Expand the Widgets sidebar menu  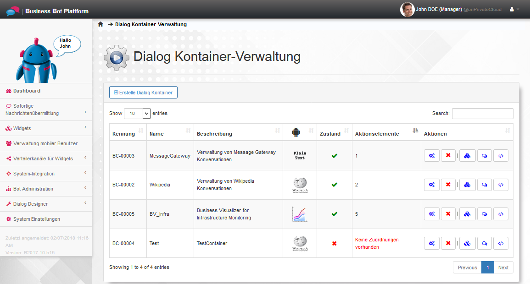click(x=46, y=128)
